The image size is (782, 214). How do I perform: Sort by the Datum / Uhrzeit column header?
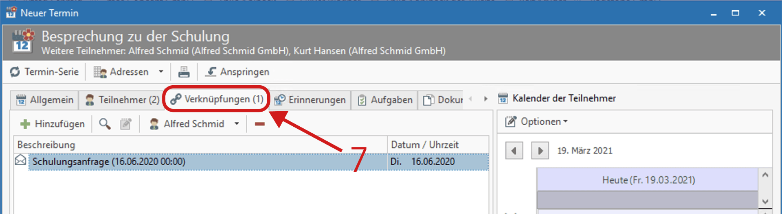[x=438, y=145]
